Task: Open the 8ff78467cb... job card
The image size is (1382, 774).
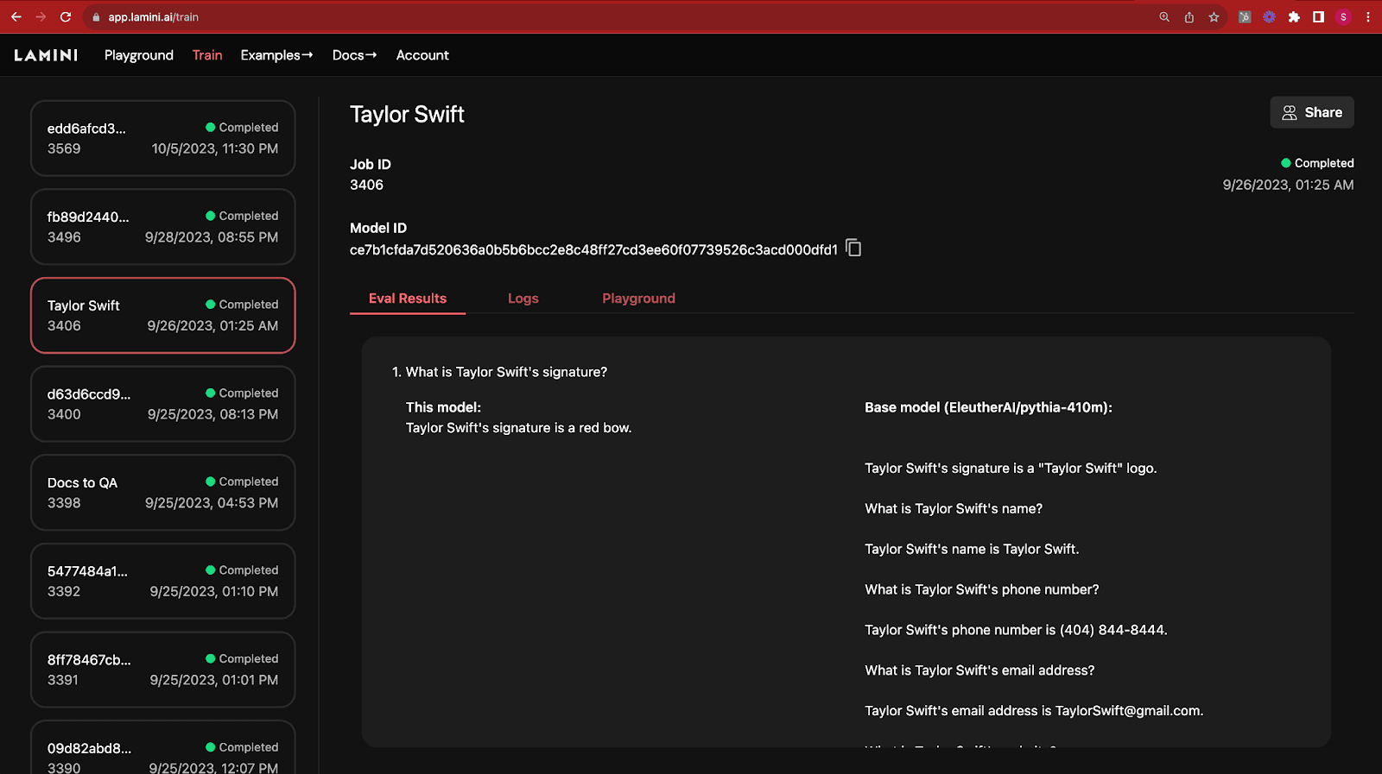Action: (163, 670)
